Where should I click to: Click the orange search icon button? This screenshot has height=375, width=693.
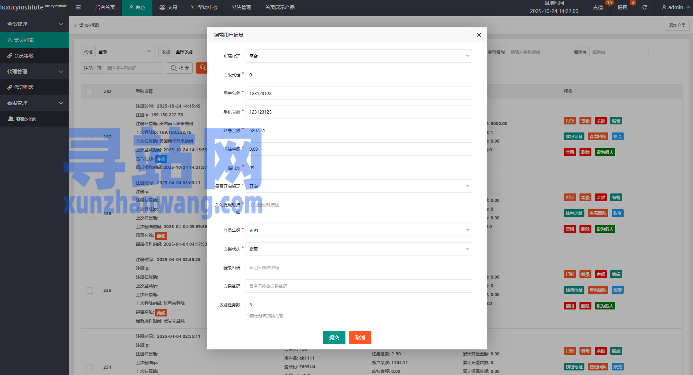[x=202, y=68]
